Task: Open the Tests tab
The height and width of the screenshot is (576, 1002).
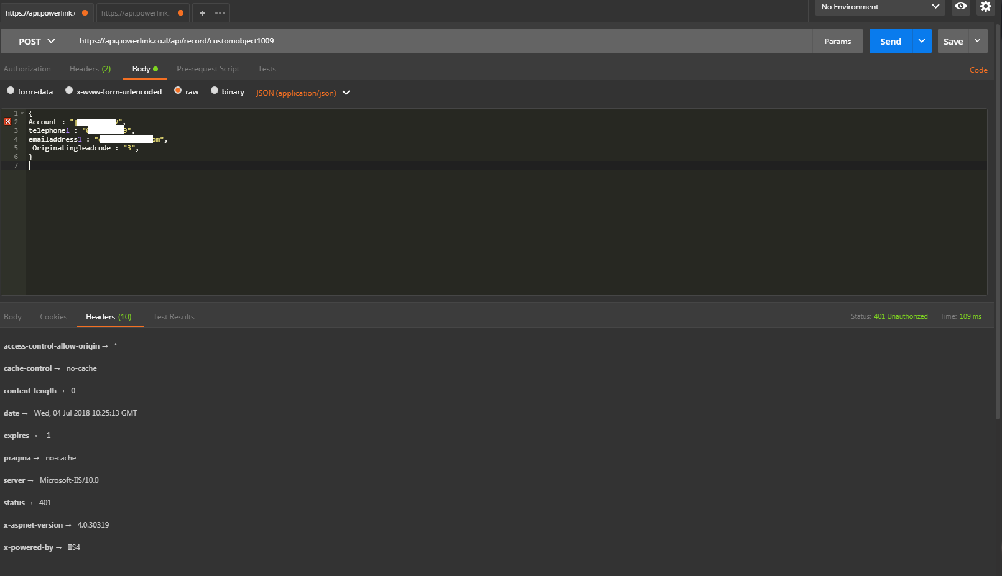Action: [x=267, y=69]
